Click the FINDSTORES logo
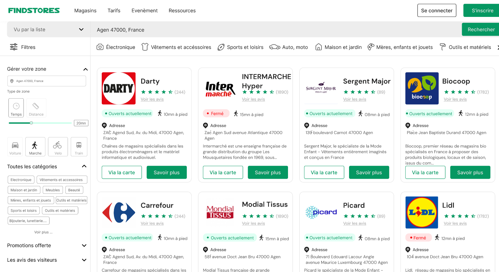499x272 pixels. [x=34, y=11]
